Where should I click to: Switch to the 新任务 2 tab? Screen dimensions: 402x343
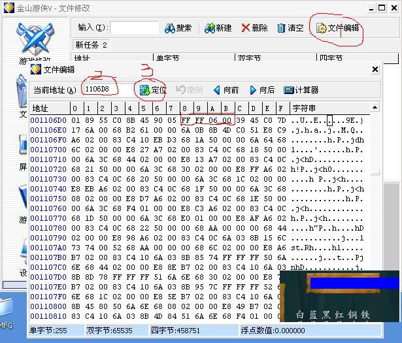pyautogui.click(x=92, y=45)
